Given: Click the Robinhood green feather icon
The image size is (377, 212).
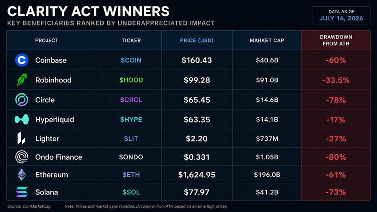Looking at the screenshot, I should [22, 80].
